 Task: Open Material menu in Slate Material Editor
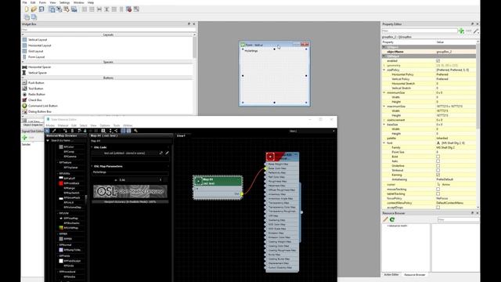pyautogui.click(x=63, y=125)
